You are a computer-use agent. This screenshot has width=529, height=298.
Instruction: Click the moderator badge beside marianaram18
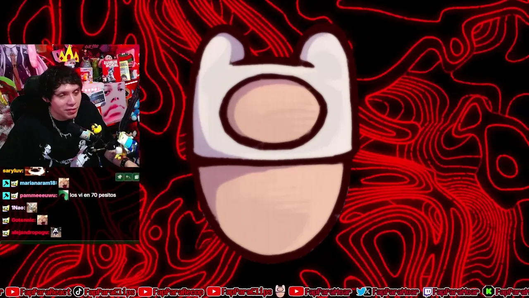6,183
